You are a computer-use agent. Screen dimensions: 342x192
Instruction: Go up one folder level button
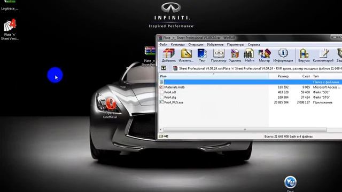click(x=164, y=68)
